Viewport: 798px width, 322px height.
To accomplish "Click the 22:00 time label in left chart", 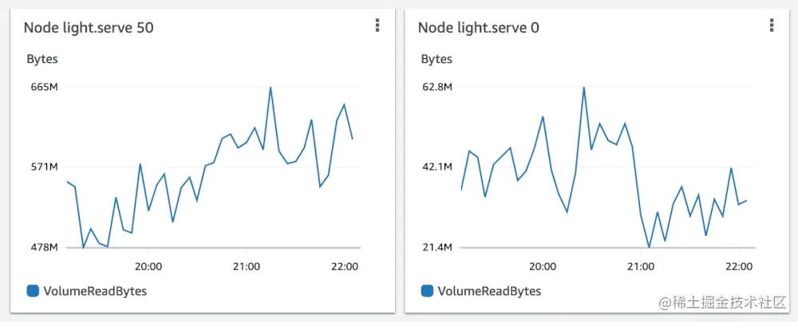I will [344, 266].
